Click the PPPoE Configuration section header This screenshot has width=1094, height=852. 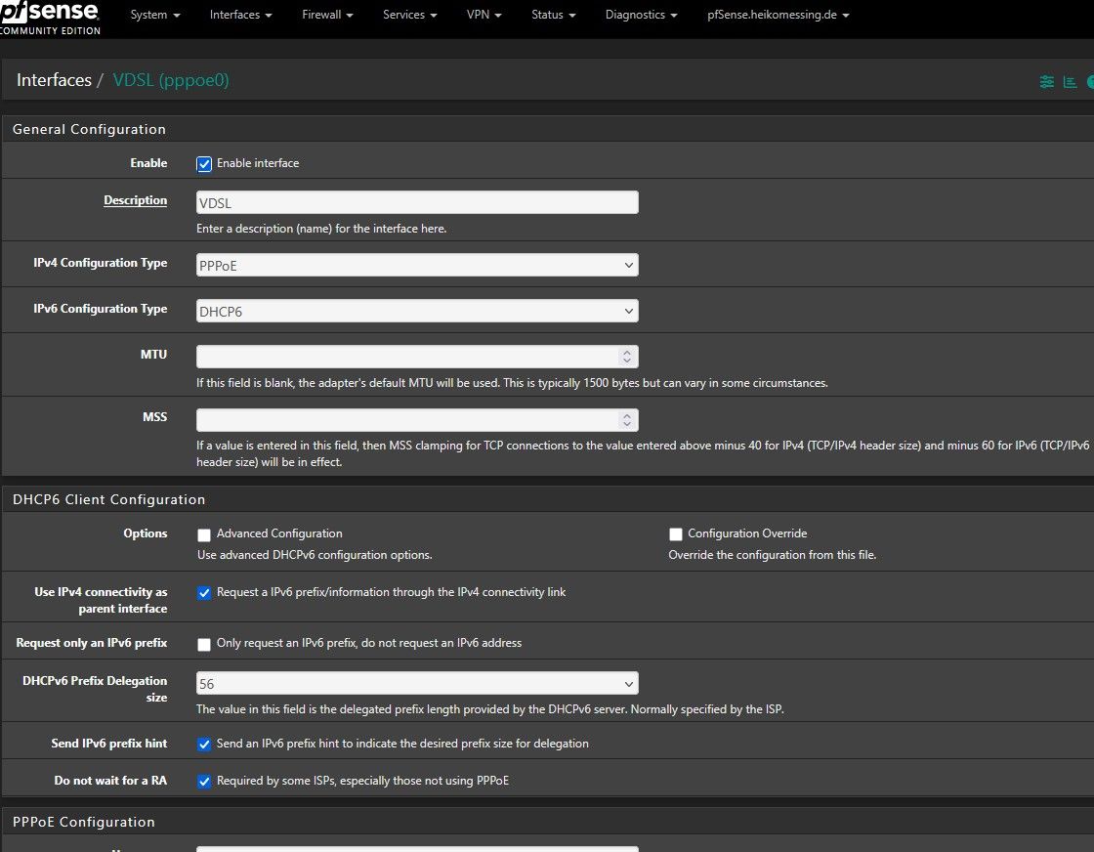(x=548, y=822)
